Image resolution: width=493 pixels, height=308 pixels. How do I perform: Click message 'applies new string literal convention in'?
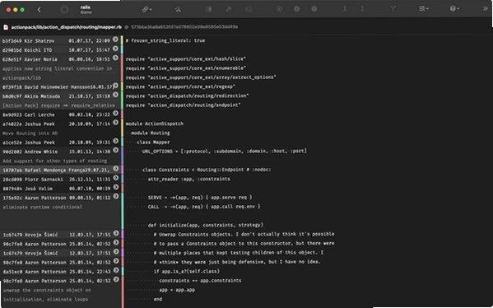(58, 68)
